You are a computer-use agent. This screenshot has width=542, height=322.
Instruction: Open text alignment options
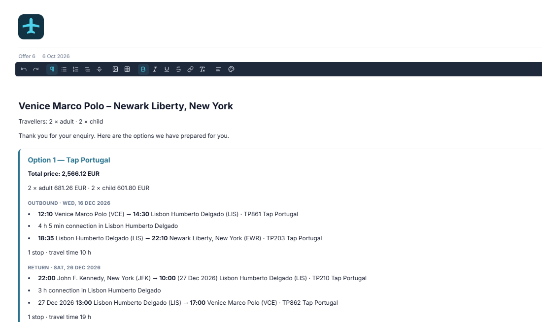click(218, 69)
